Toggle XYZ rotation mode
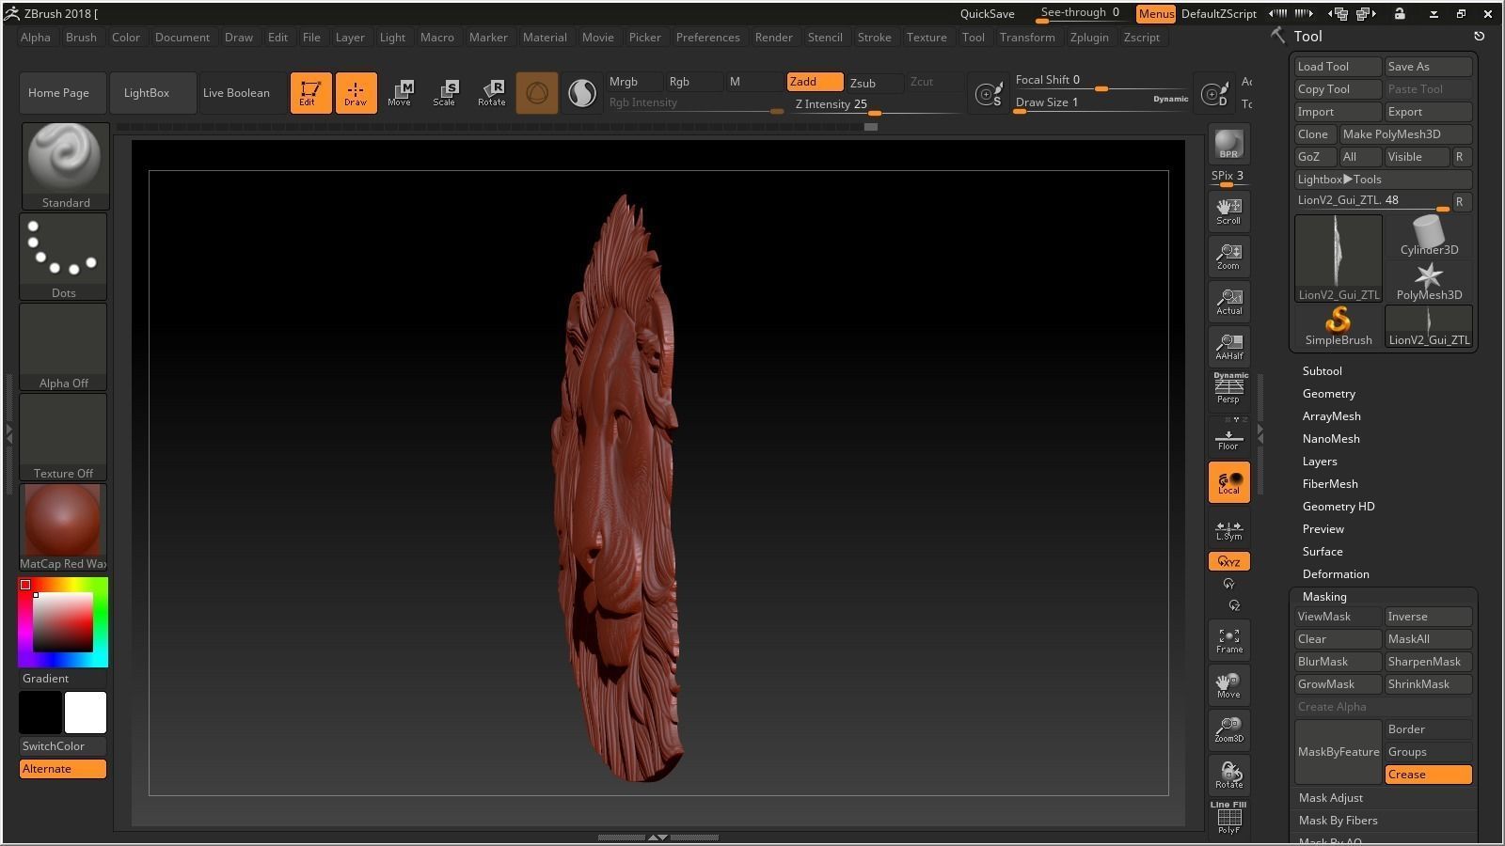1505x846 pixels. 1228,561
